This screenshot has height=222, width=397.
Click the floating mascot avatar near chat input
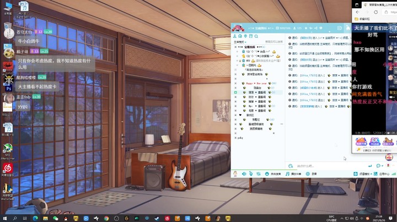(389, 157)
